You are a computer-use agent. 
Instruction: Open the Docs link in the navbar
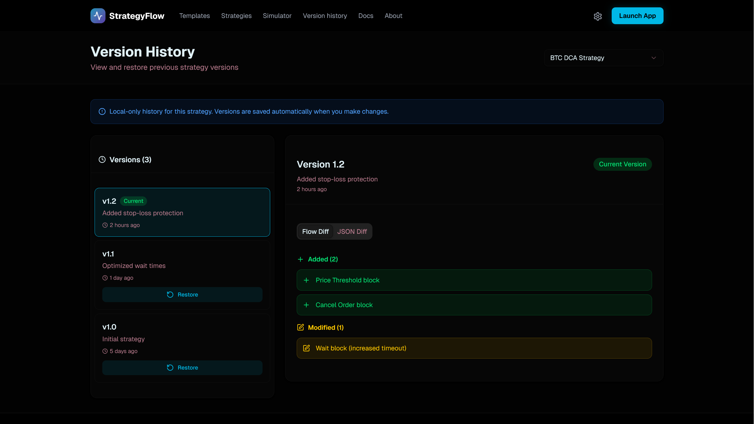pos(365,16)
